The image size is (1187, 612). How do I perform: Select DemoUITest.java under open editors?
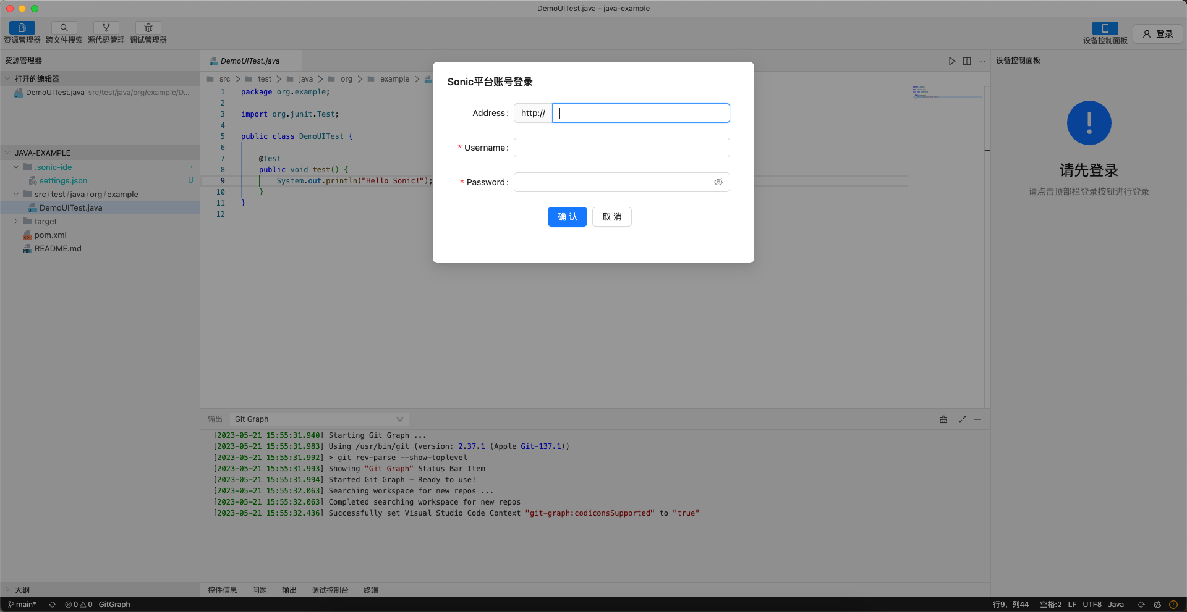(100, 93)
